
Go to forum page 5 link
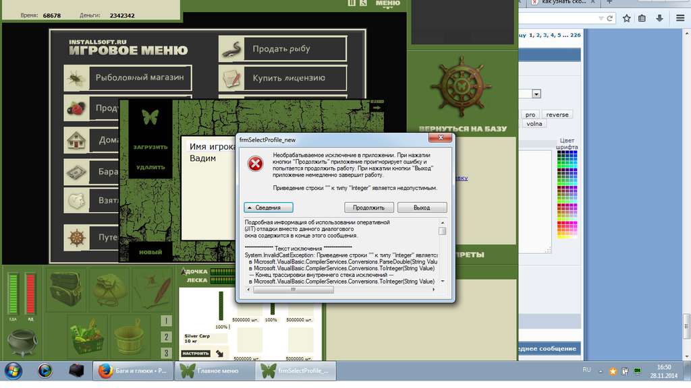[559, 35]
